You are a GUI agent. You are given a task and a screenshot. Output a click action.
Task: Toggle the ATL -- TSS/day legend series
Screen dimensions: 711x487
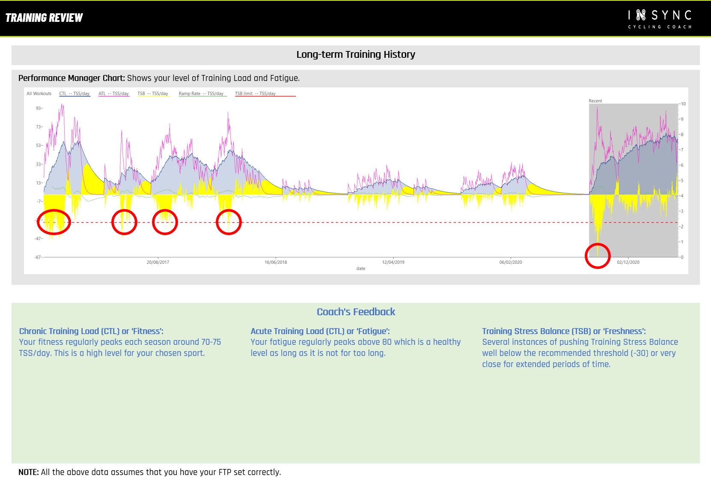click(x=113, y=93)
